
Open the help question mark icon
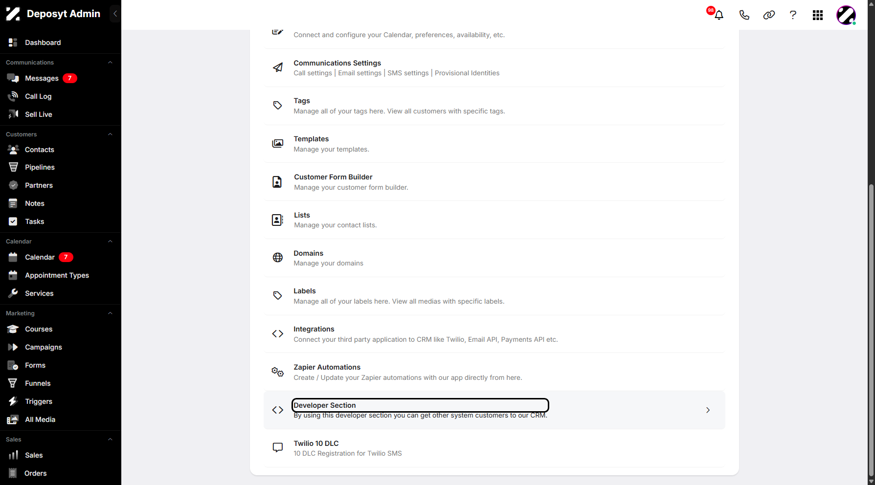(793, 15)
